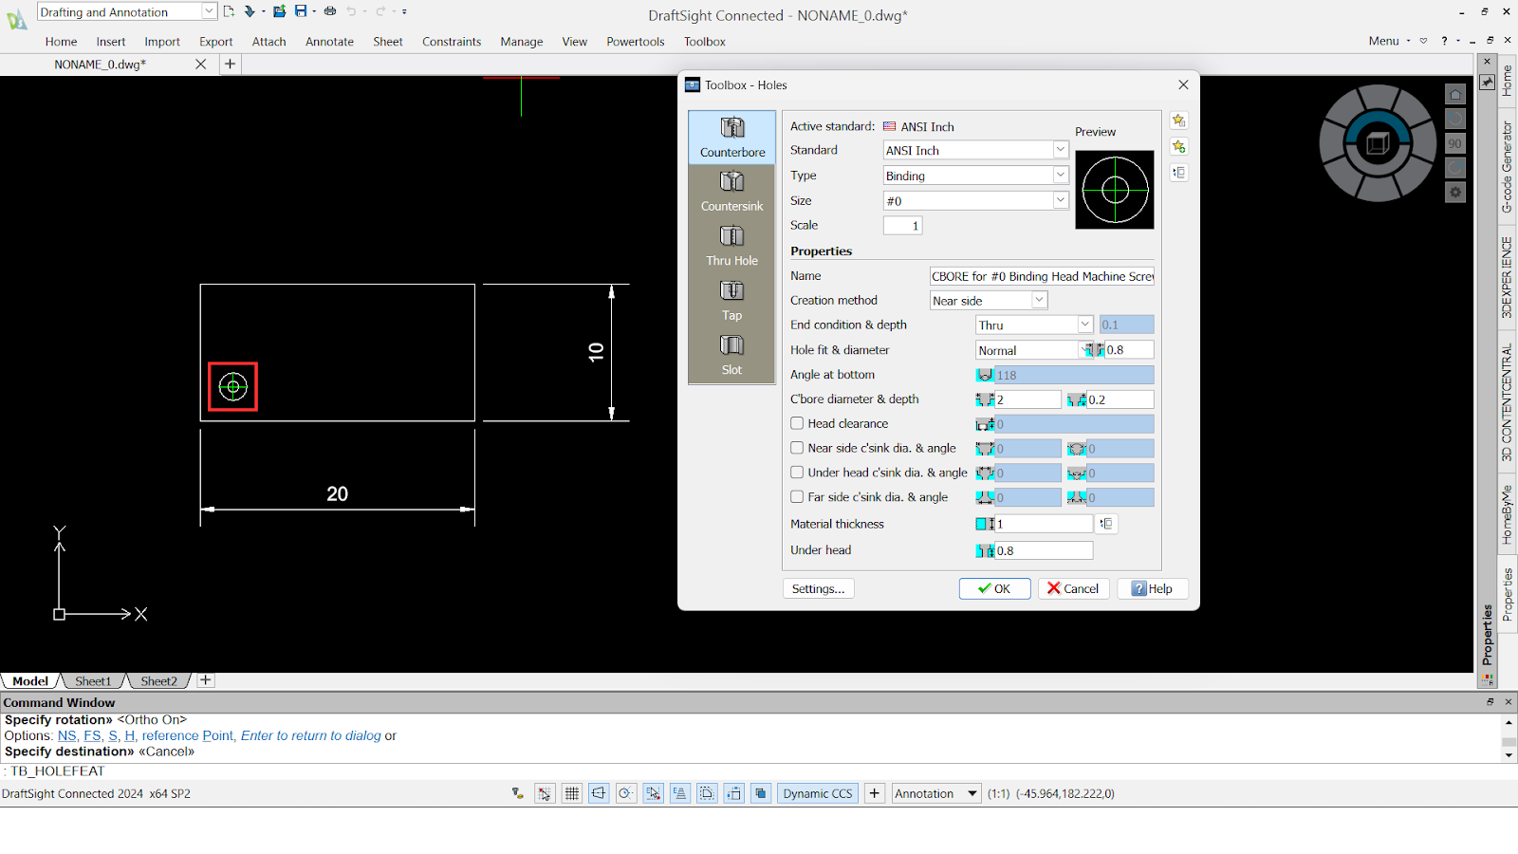Screen dimensions: 1518x854
Task: Enable Under head c'sink dia. & angle checkbox
Action: click(x=797, y=473)
